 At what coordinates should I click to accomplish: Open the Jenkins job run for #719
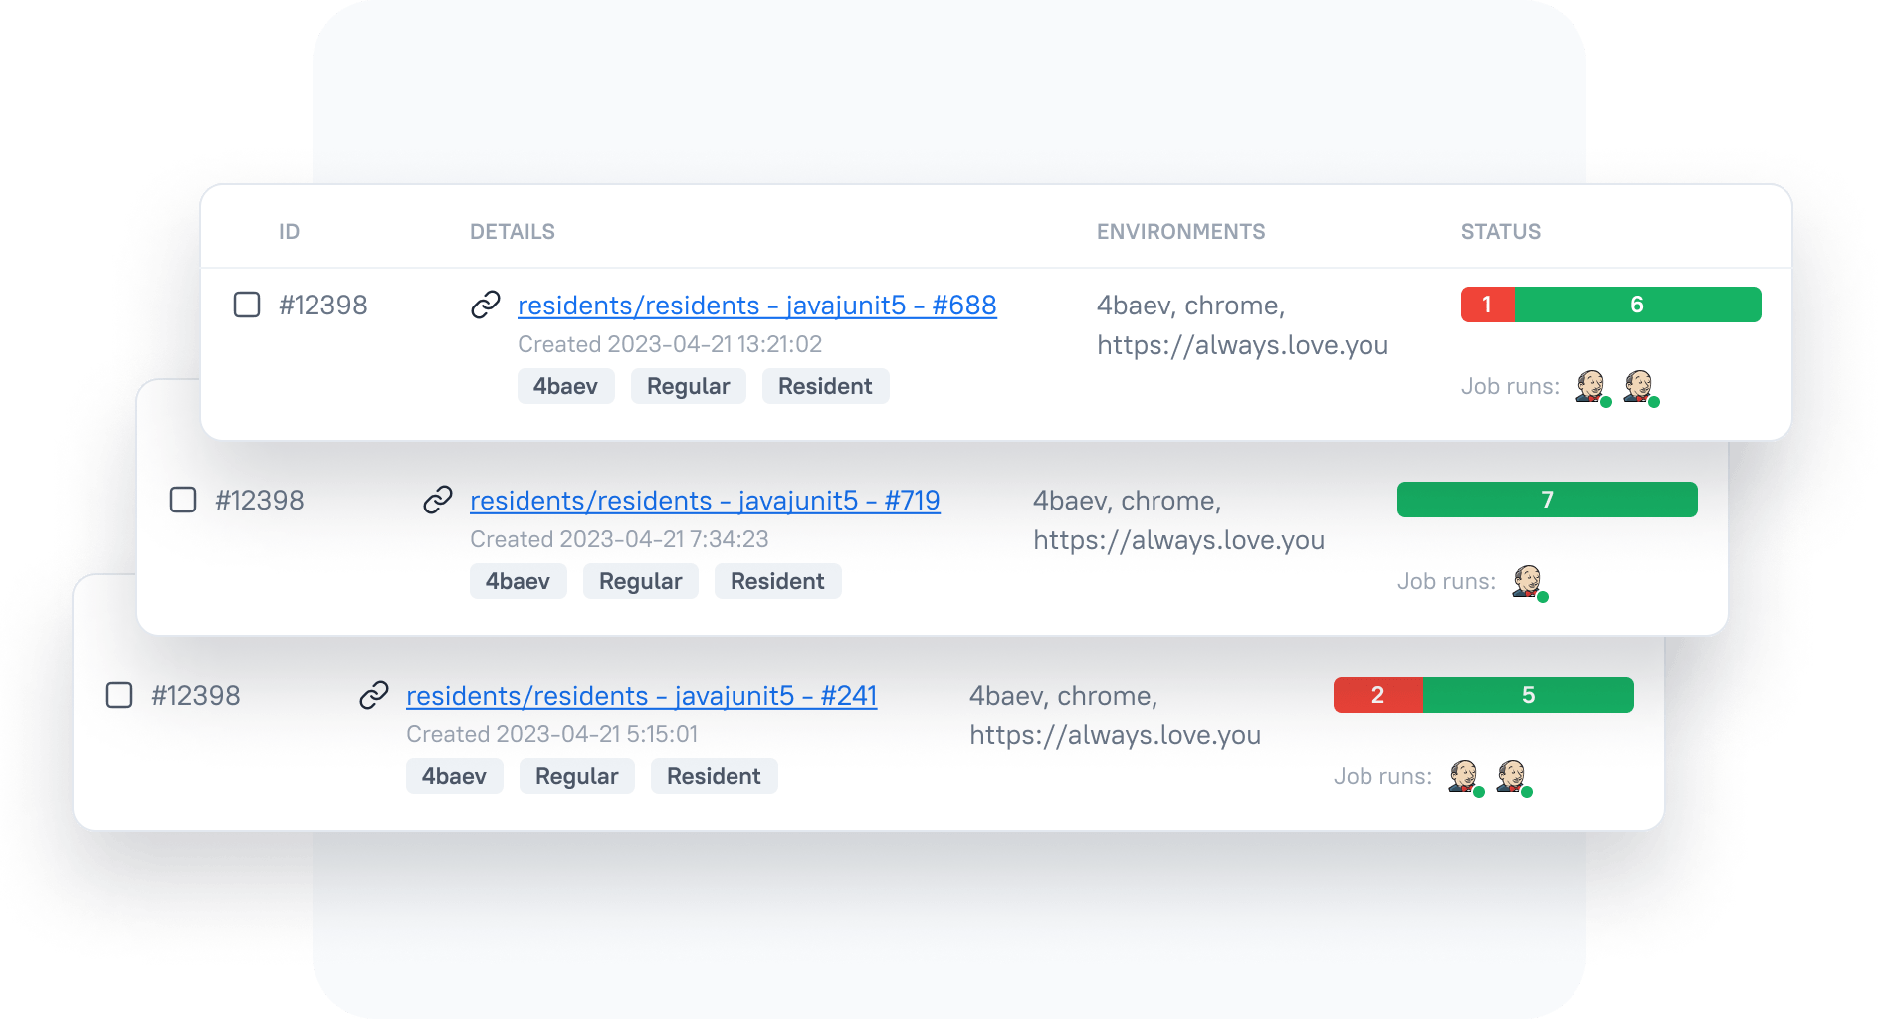pyautogui.click(x=1528, y=581)
